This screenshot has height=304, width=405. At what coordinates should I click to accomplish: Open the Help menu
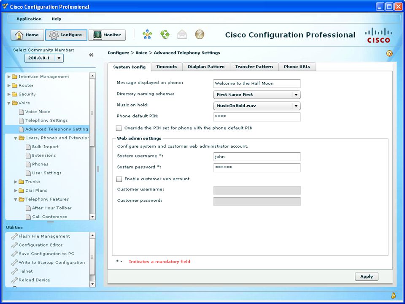click(x=56, y=19)
